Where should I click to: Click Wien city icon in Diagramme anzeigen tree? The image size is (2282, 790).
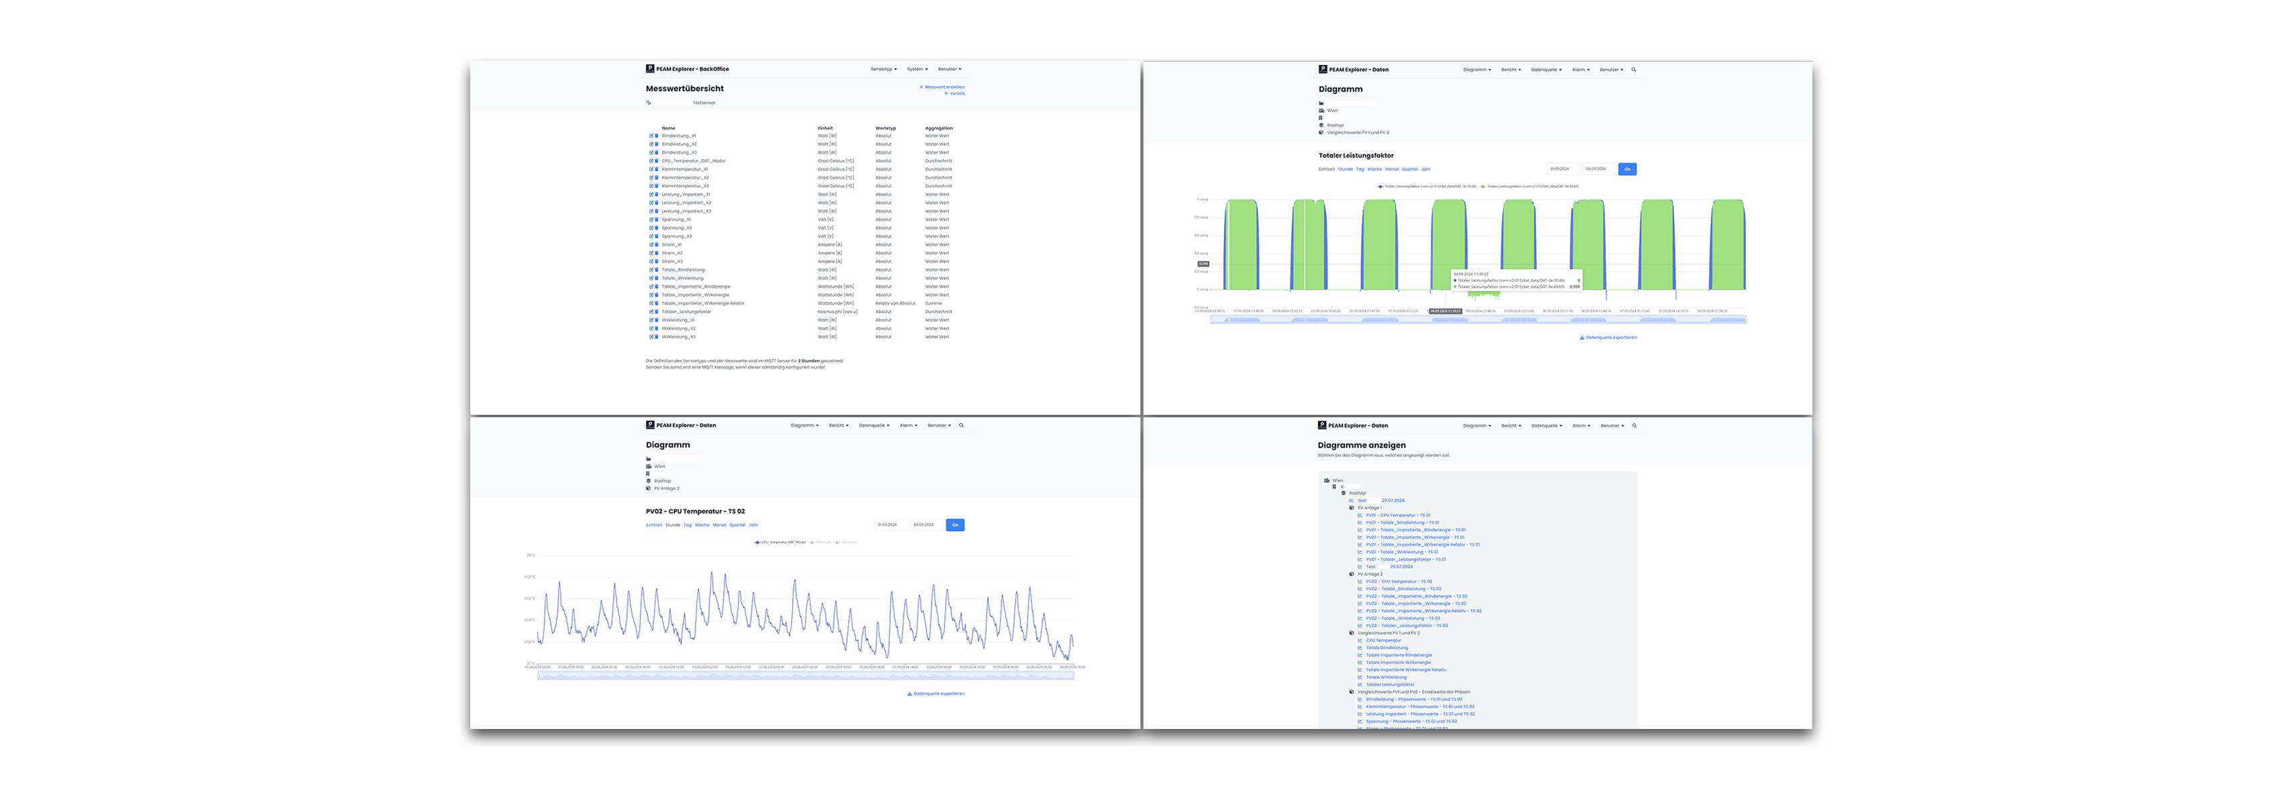pos(1327,480)
